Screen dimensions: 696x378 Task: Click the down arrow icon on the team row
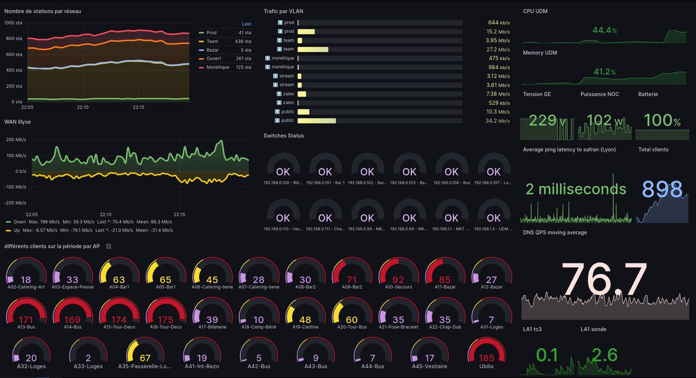(x=281, y=49)
